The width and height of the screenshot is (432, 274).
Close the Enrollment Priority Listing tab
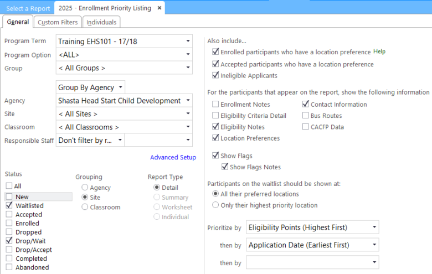(x=160, y=8)
